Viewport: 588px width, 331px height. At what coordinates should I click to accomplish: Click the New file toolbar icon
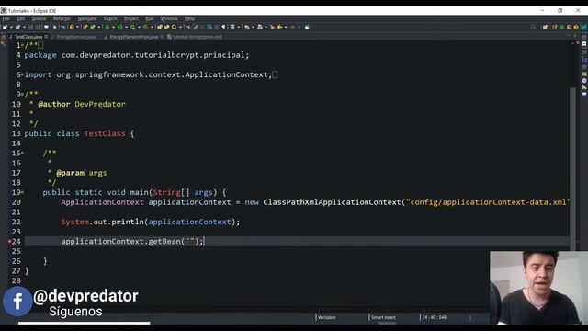click(5, 27)
